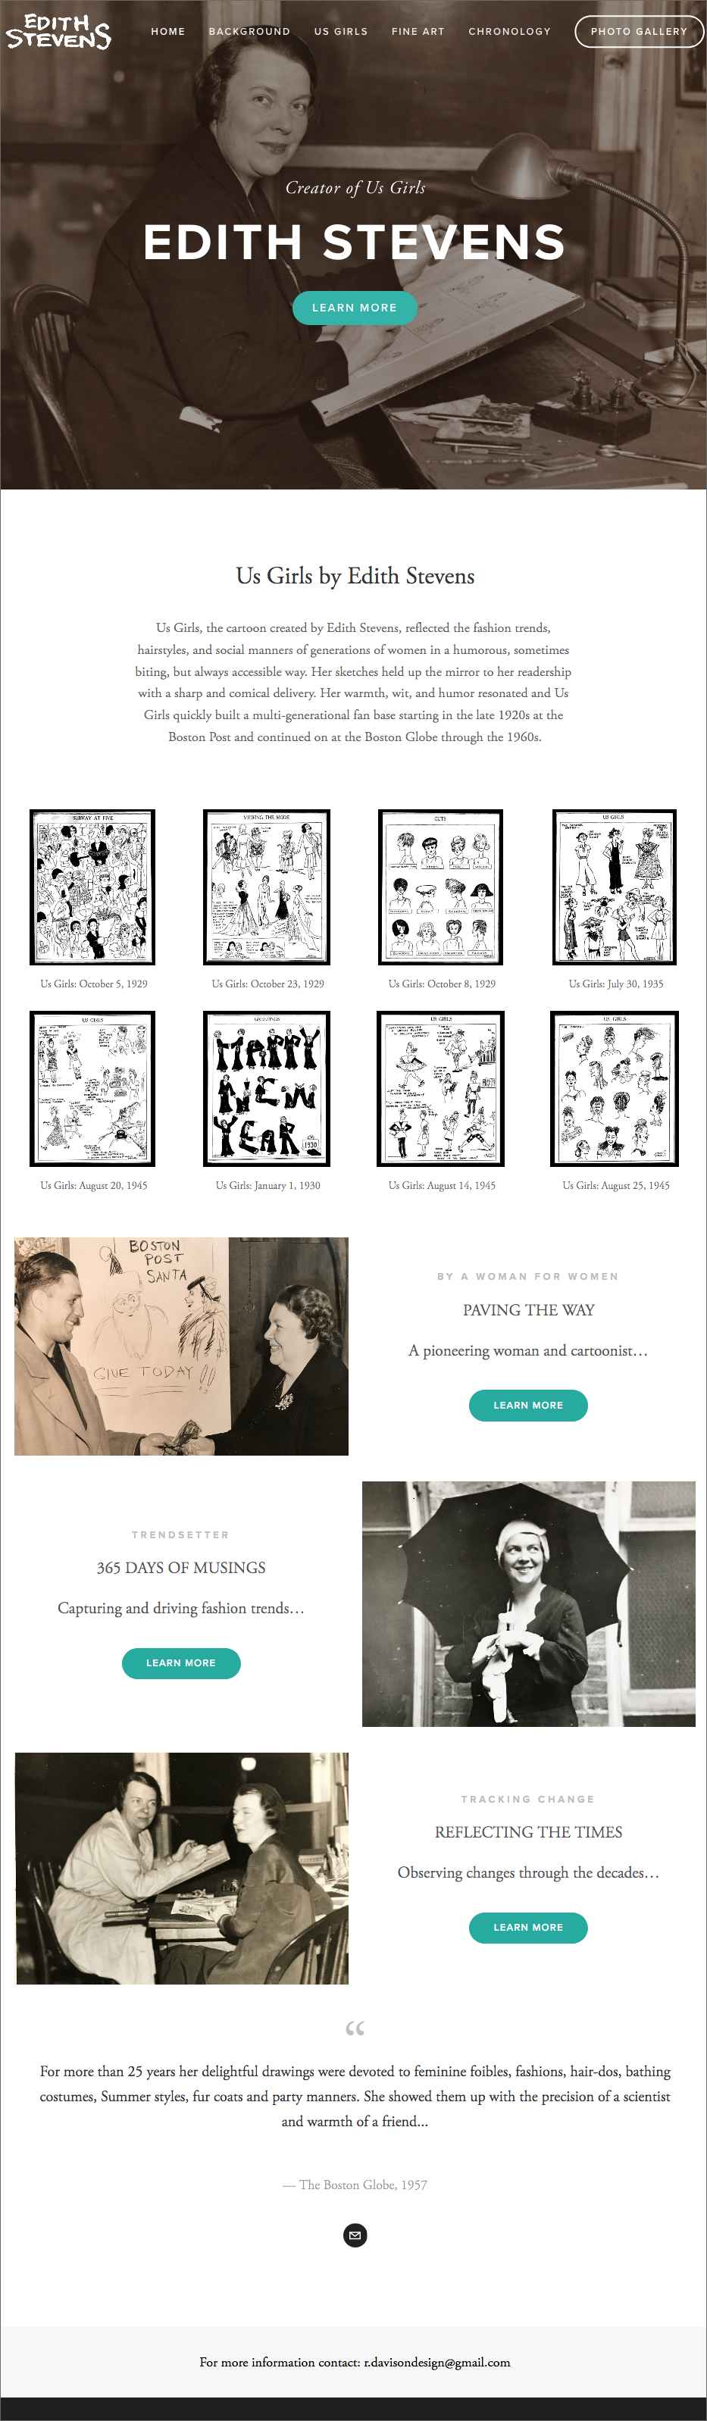
Task: Click hero Learn More button
Action: coord(355,308)
